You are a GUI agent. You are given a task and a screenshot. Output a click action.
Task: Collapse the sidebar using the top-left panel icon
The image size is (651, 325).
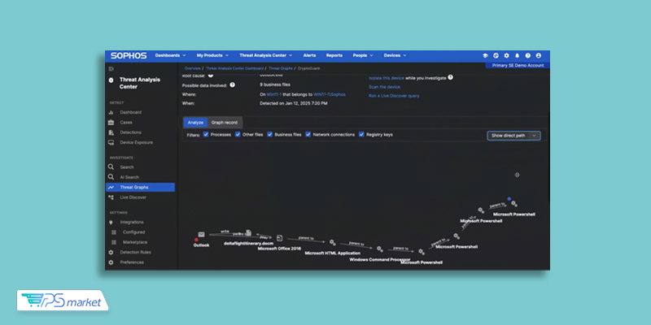click(111, 69)
